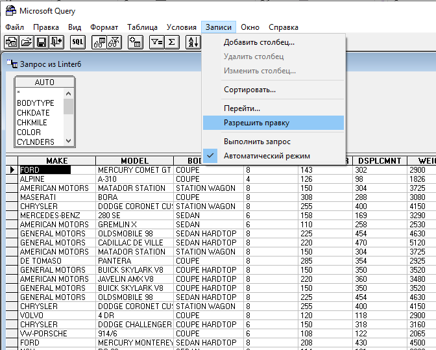This screenshot has height=350, width=436.
Task: Select the COLOR field in AUTO table
Action: (x=29, y=132)
